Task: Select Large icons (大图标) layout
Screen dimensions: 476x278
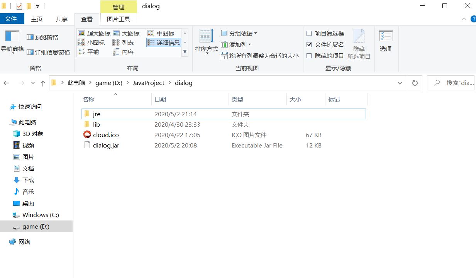Action: pyautogui.click(x=126, y=33)
